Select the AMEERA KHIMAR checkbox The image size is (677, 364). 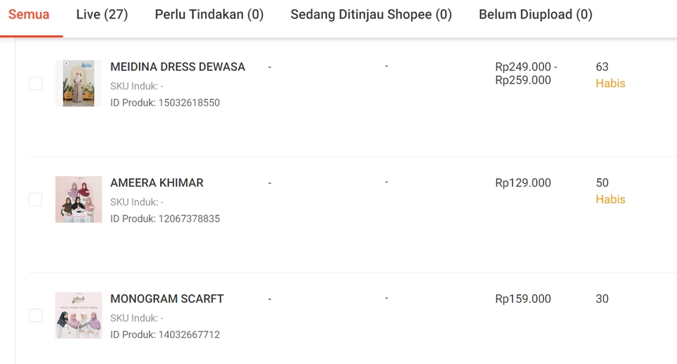[x=35, y=199]
